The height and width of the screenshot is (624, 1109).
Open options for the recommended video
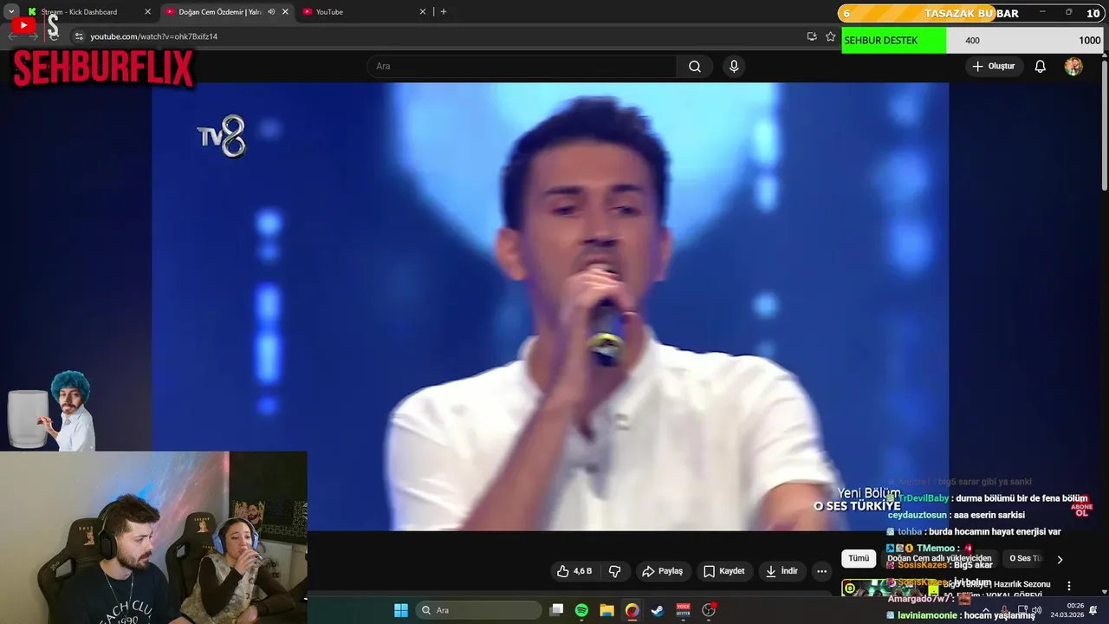coord(1068,586)
